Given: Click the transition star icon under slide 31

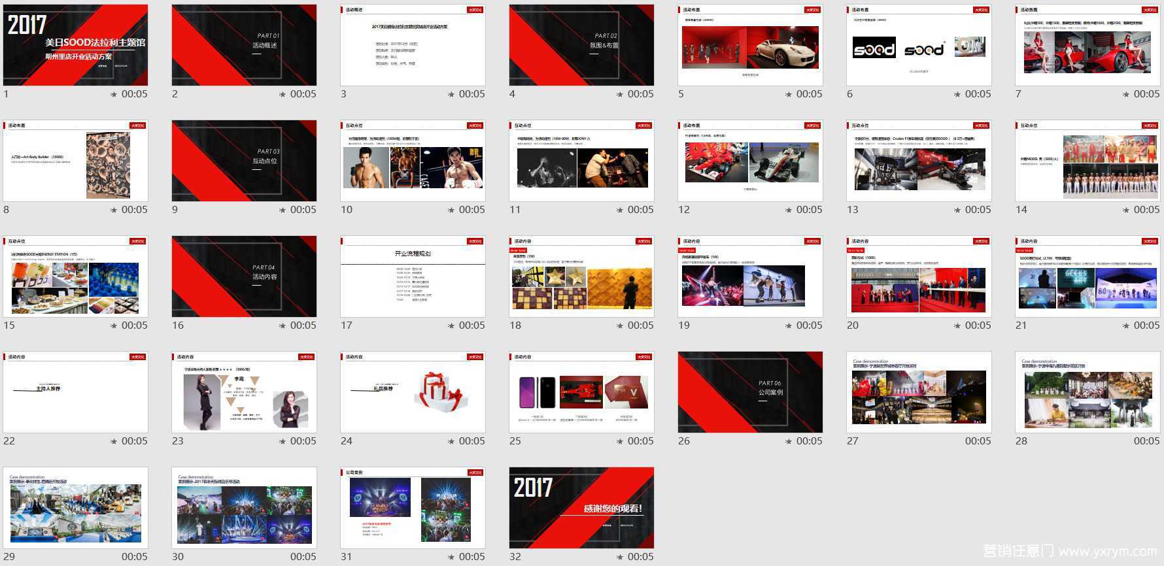Looking at the screenshot, I should click(451, 557).
